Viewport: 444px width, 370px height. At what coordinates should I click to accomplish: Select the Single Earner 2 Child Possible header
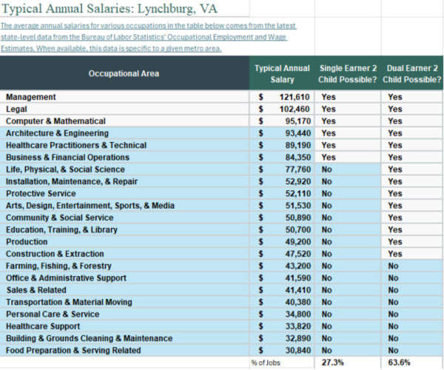tap(348, 73)
